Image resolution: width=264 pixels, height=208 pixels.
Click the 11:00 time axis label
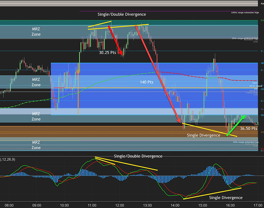pyautogui.click(x=92, y=205)
